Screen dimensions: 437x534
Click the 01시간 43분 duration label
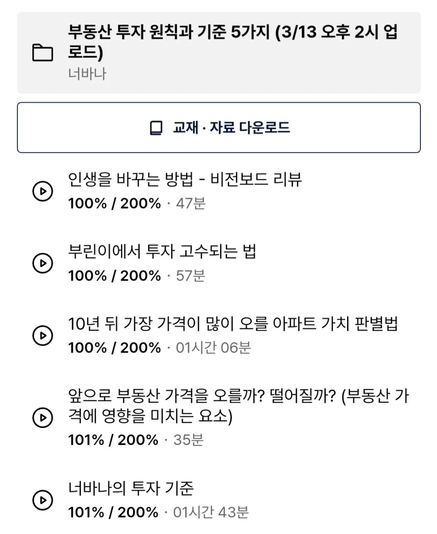tap(211, 512)
